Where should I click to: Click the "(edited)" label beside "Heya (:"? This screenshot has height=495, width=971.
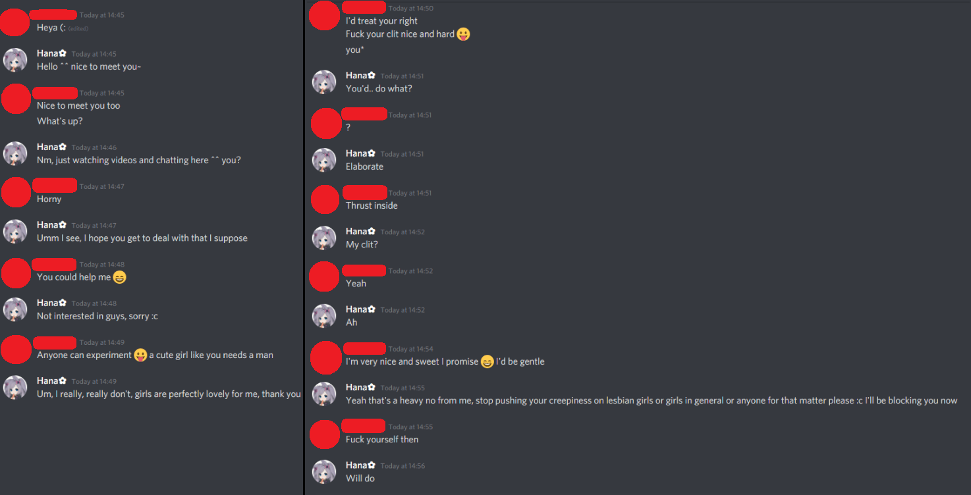coord(78,29)
